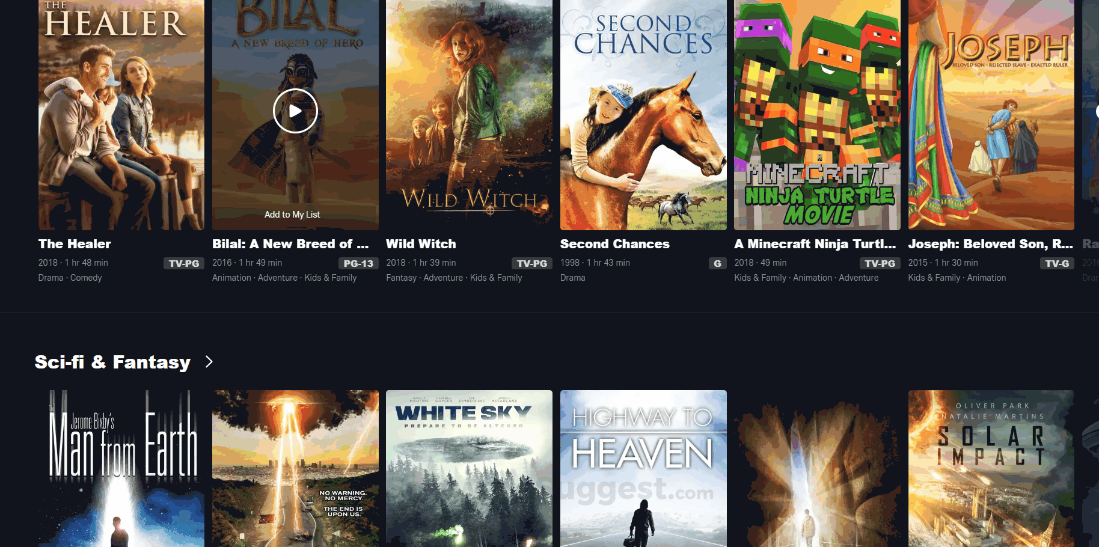Select The Healer poster
Viewport: 1099px width, 547px height.
click(121, 115)
